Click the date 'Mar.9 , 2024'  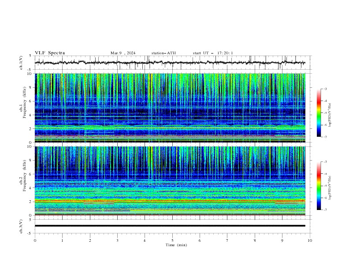coord(123,53)
